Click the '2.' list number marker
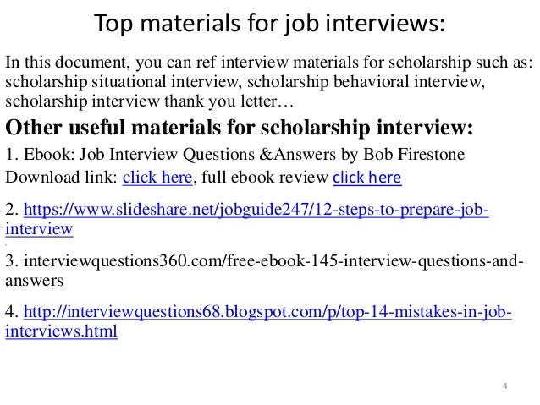 [12, 210]
